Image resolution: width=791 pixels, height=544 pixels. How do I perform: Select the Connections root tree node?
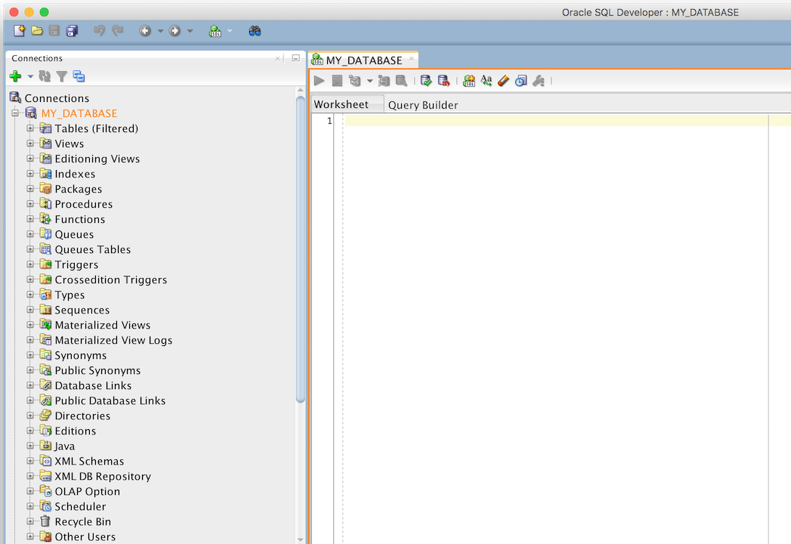(57, 98)
